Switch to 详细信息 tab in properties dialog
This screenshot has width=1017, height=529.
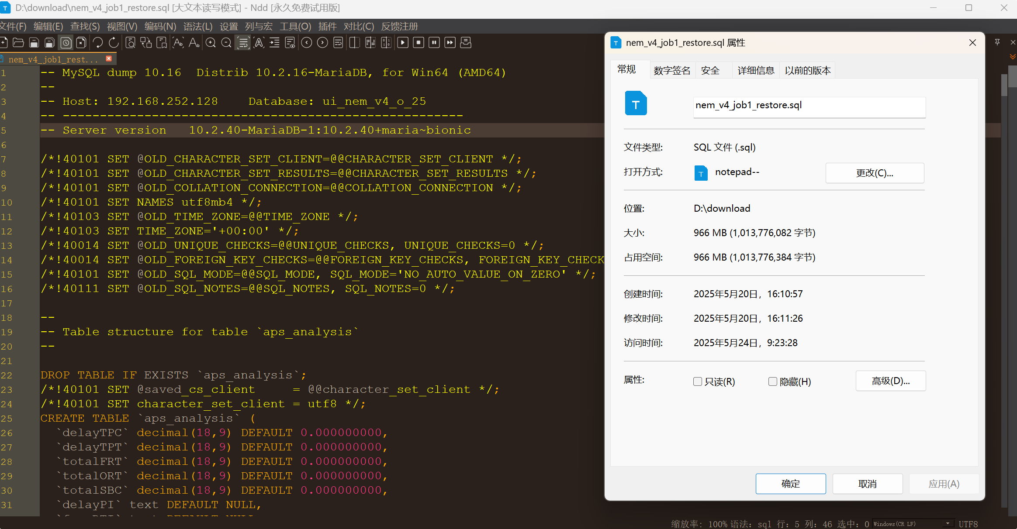(x=756, y=70)
